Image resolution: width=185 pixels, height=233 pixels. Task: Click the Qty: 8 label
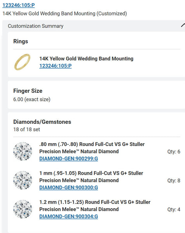(174, 181)
